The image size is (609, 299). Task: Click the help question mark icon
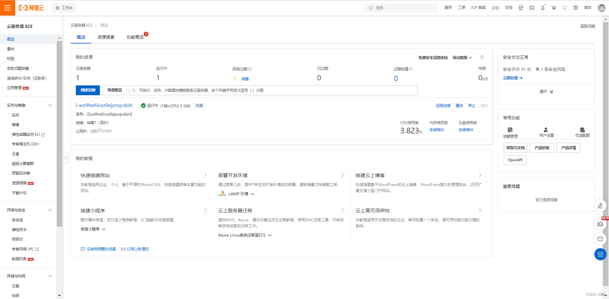click(575, 8)
